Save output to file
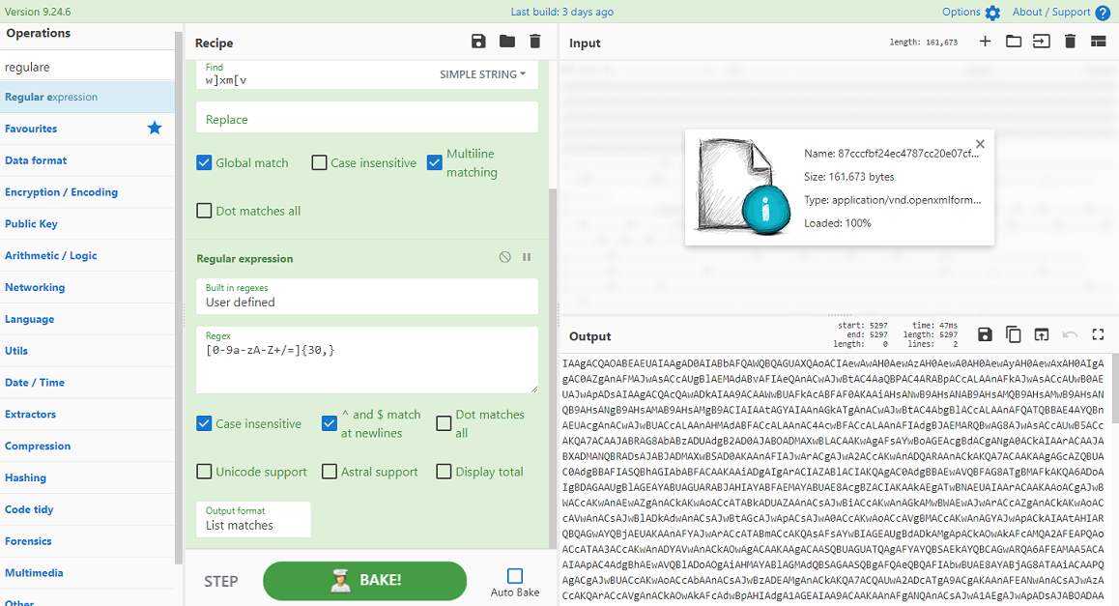Image resolution: width=1119 pixels, height=606 pixels. [x=985, y=334]
